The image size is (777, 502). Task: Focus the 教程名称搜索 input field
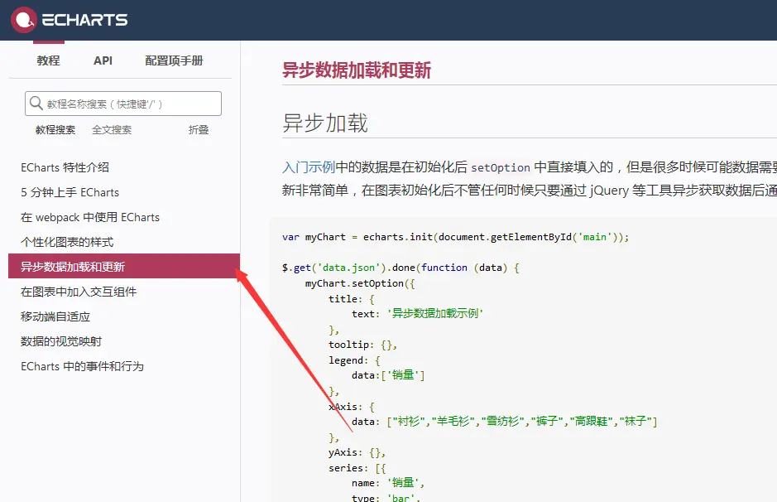pyautogui.click(x=123, y=104)
